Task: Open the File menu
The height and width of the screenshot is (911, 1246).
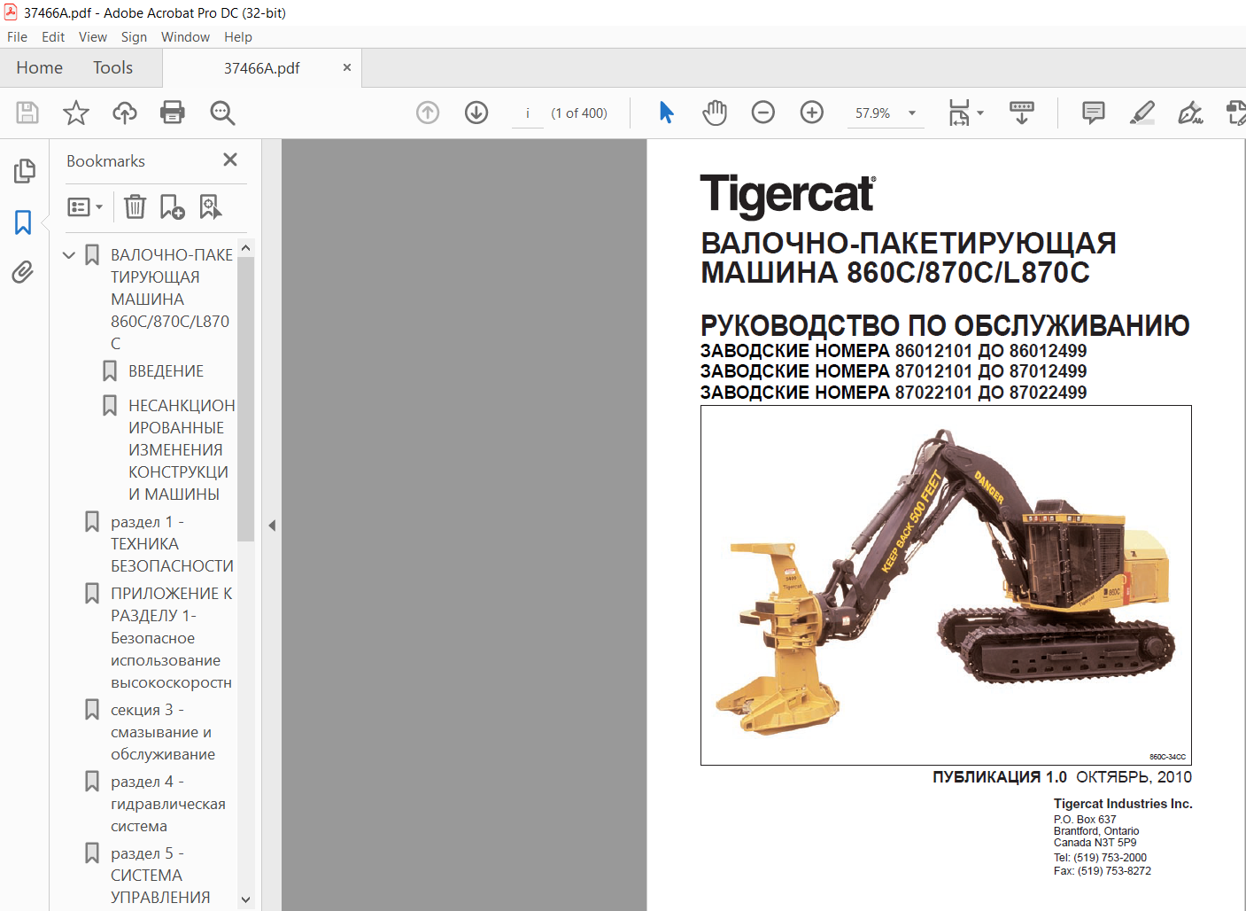Action: click(17, 37)
